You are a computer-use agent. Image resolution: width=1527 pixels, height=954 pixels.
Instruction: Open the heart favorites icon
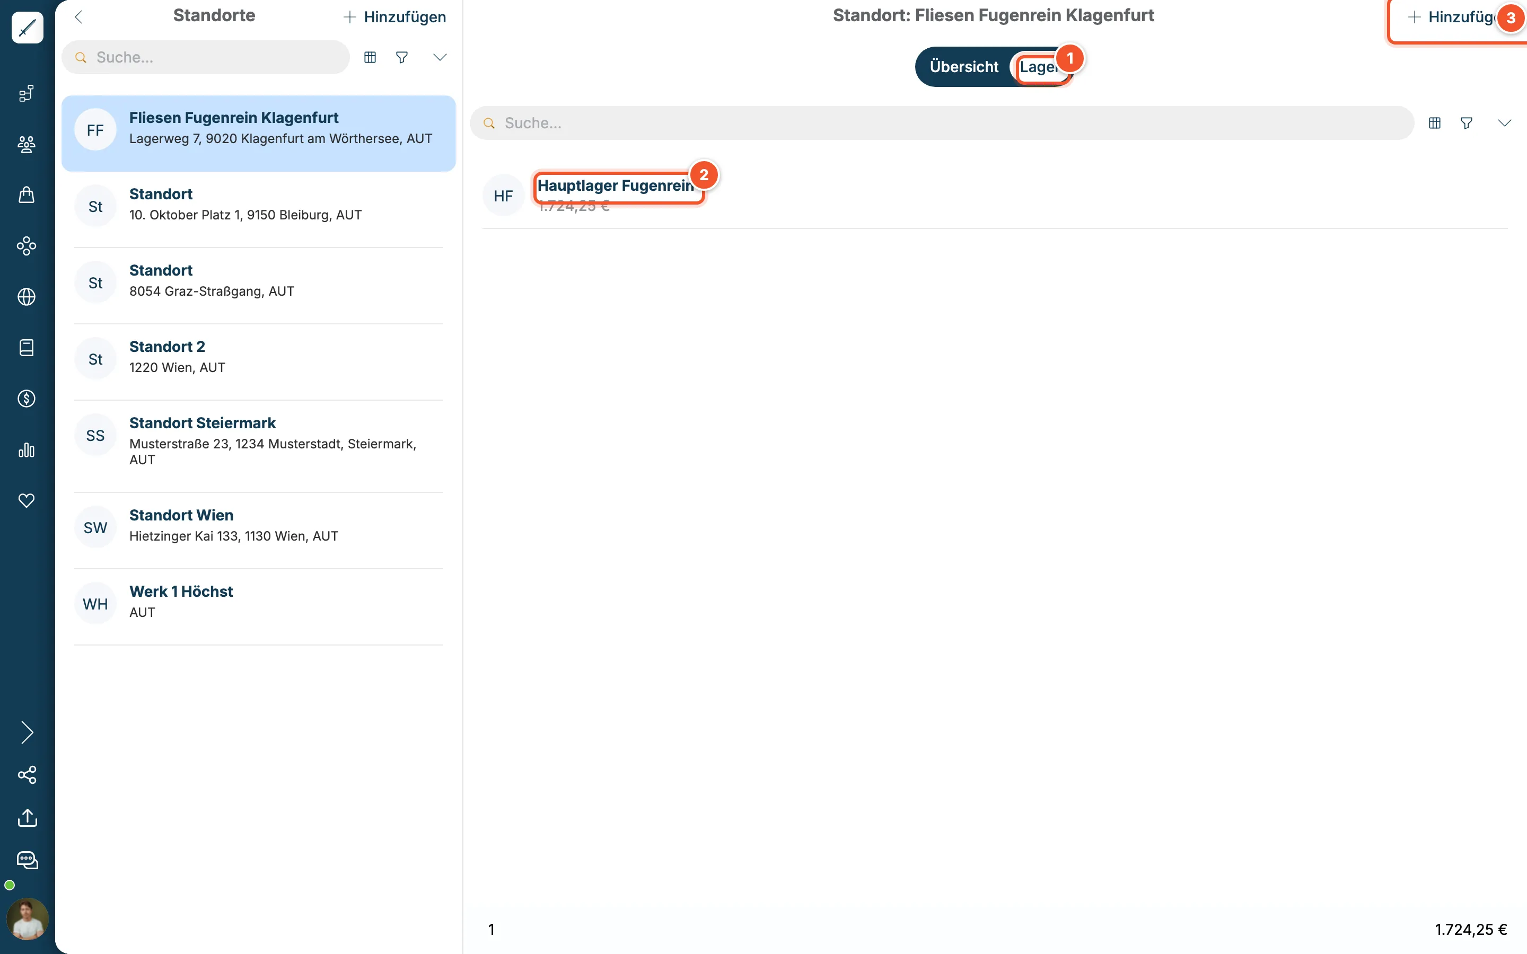click(27, 500)
